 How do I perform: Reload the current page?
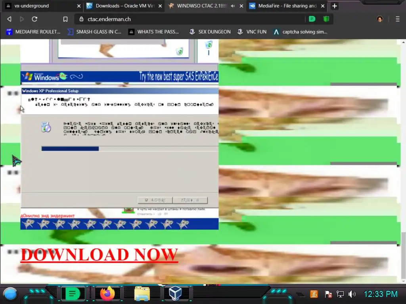point(34,19)
